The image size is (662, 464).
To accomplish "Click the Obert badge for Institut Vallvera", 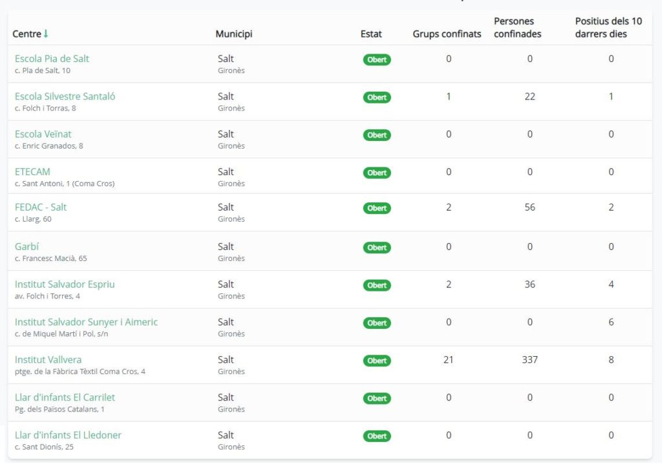I will pos(377,361).
